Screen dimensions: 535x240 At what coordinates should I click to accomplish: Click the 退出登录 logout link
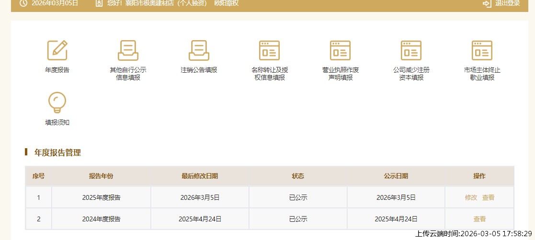tap(507, 3)
